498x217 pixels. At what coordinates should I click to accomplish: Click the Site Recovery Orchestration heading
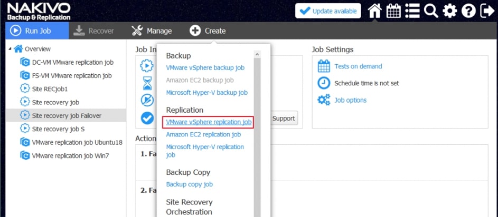click(x=189, y=206)
